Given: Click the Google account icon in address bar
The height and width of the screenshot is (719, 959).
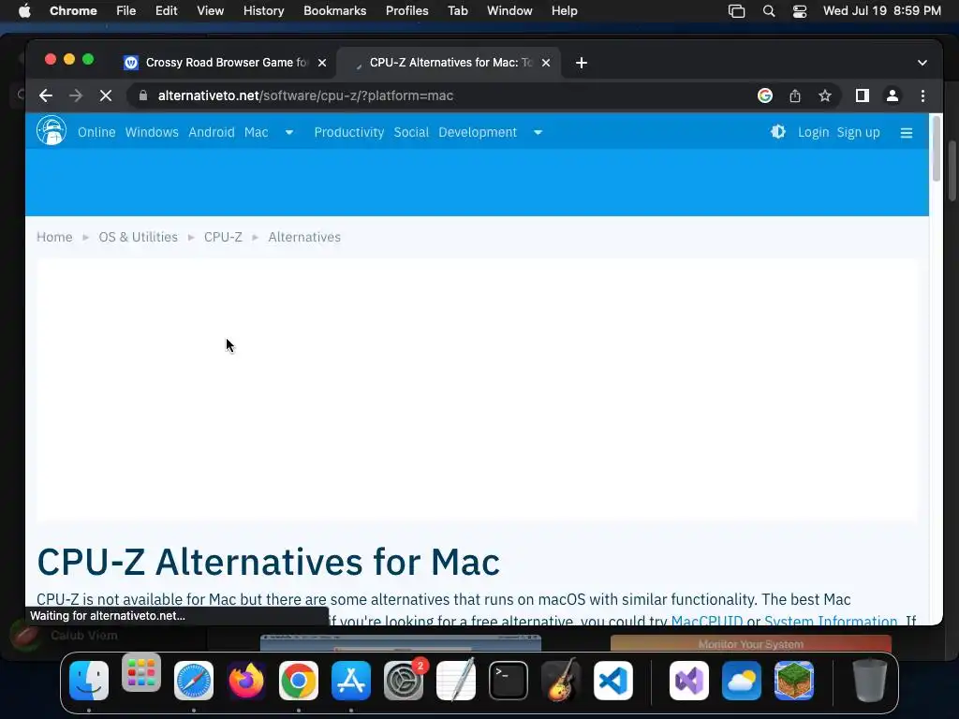Looking at the screenshot, I should point(764,95).
